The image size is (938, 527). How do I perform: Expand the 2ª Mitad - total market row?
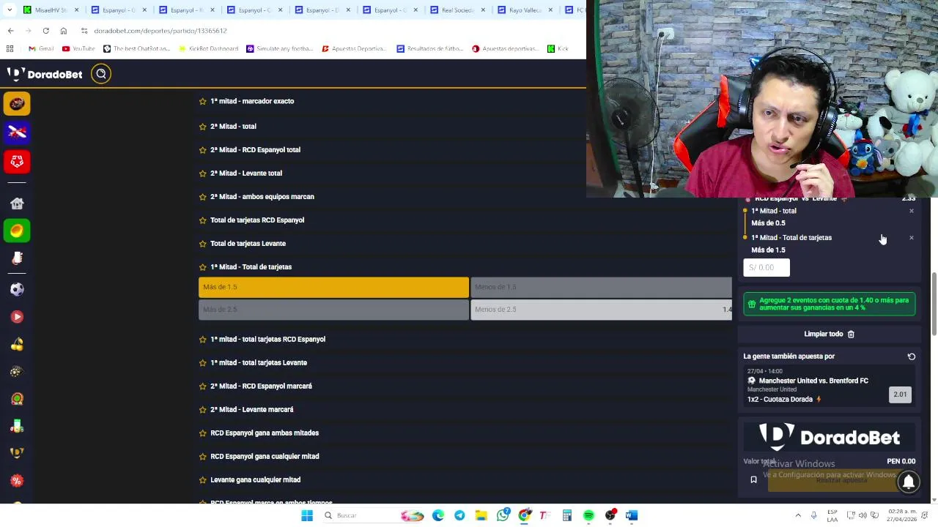coord(465,127)
